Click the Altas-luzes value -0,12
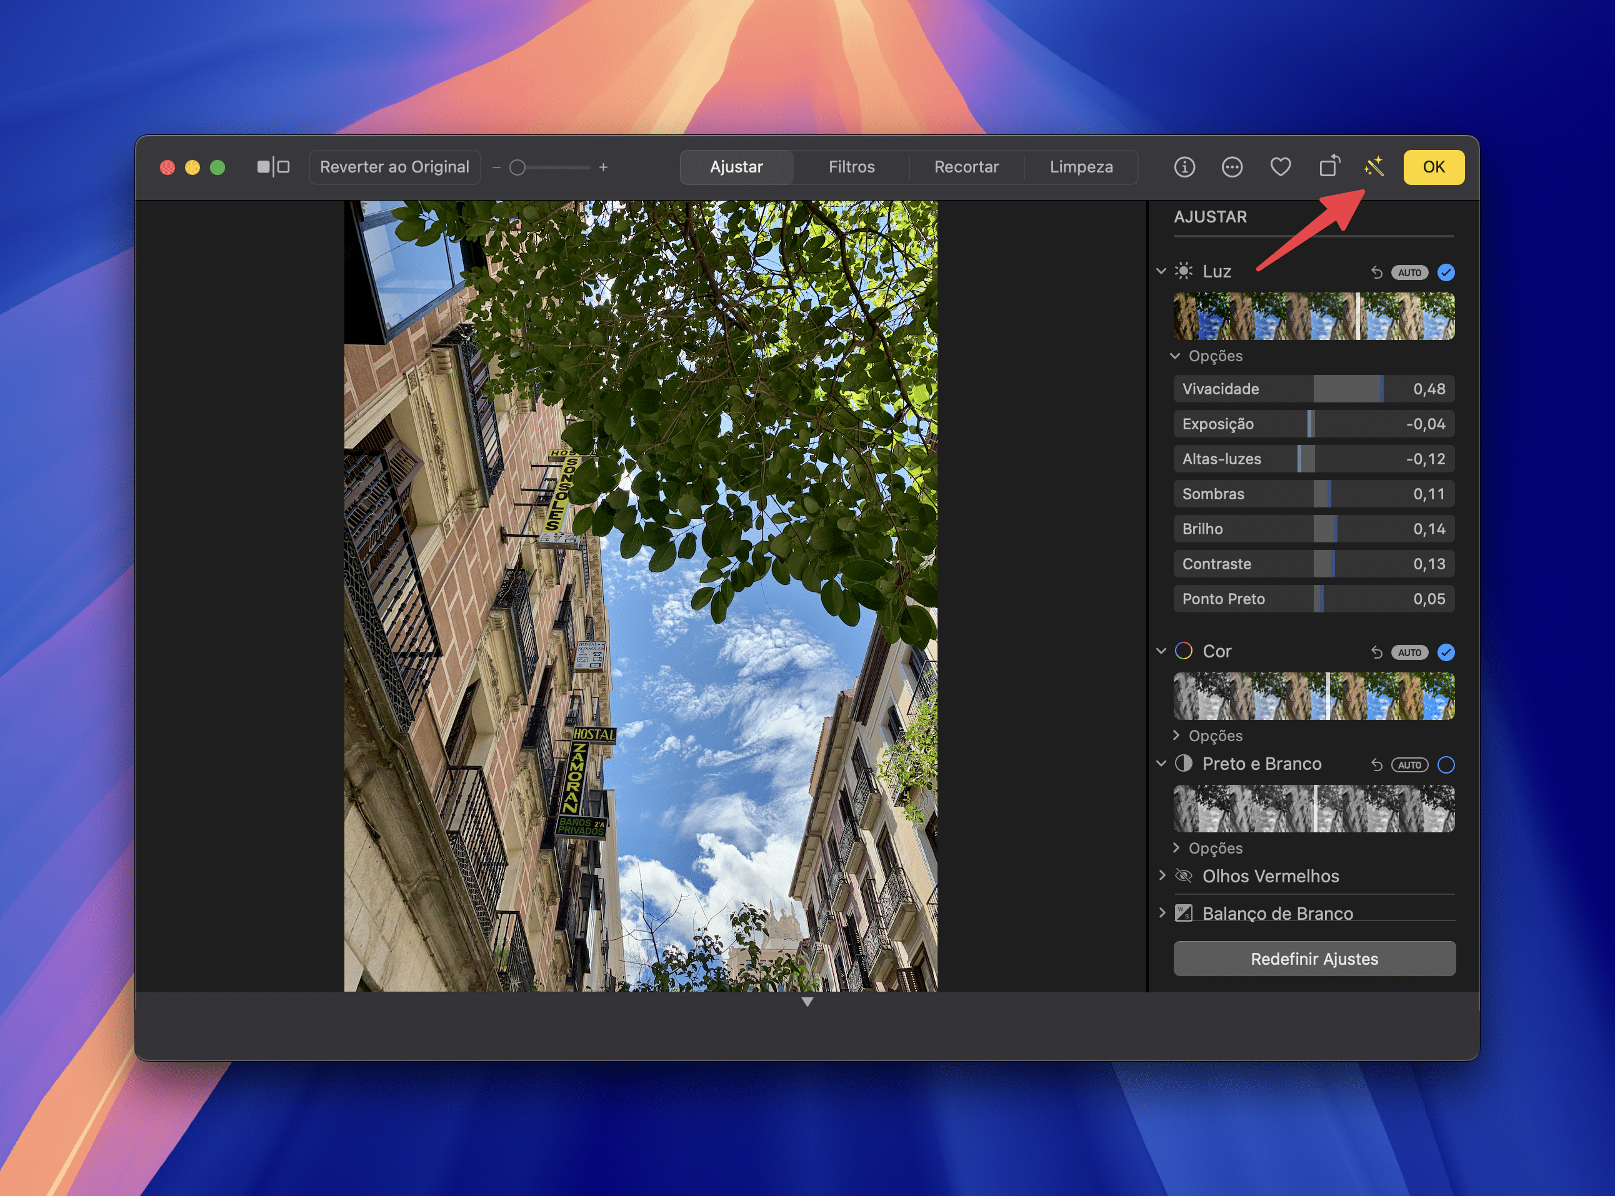The width and height of the screenshot is (1615, 1196). click(1425, 459)
